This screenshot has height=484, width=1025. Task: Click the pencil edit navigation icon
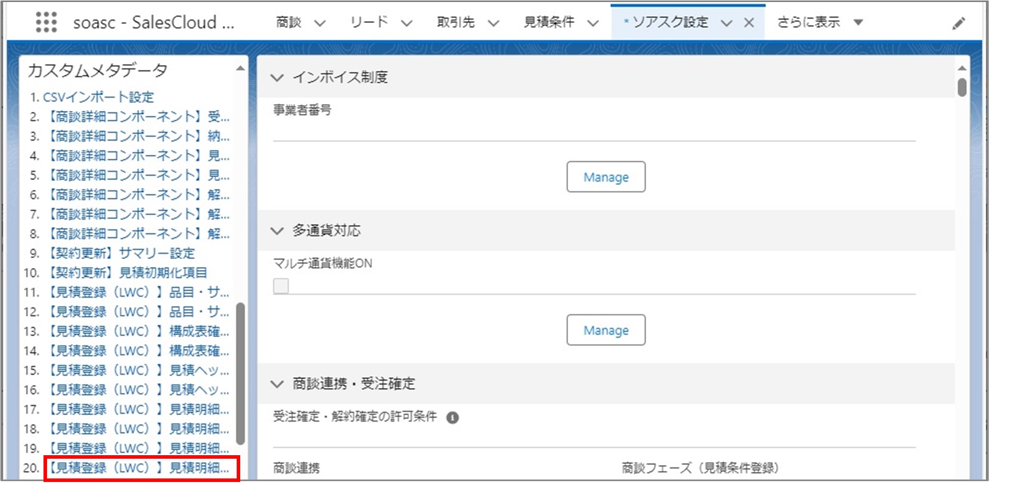958,23
